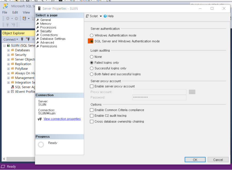The image size is (232, 170).
Task: Collapse the SUJIN server node
Action: pos(4,46)
